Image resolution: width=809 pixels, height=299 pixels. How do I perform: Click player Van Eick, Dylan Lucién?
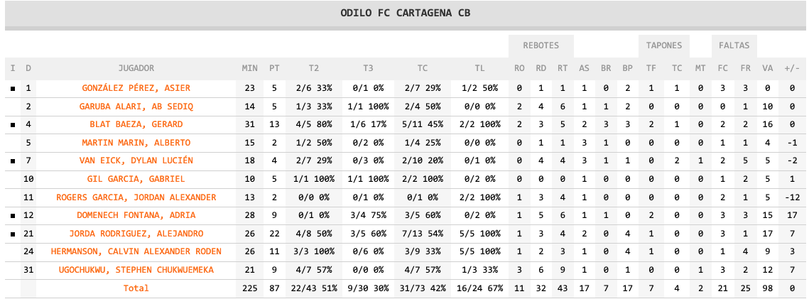pos(136,161)
